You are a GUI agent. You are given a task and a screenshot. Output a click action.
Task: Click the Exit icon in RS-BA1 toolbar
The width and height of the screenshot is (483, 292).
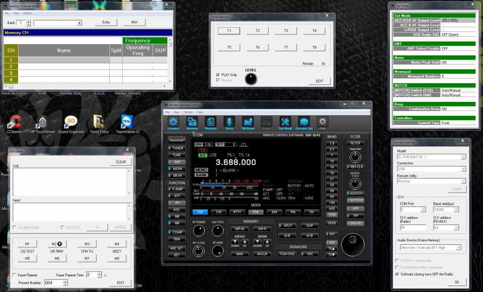[x=322, y=122]
